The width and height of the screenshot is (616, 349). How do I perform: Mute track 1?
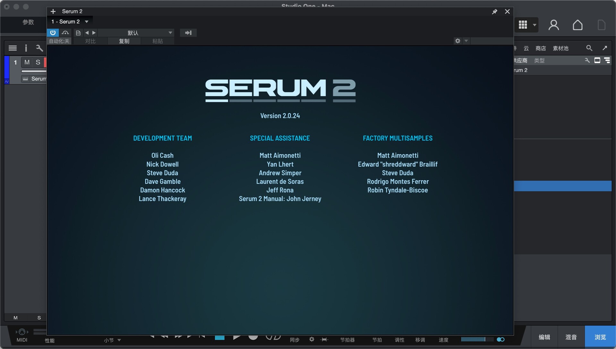pos(27,62)
